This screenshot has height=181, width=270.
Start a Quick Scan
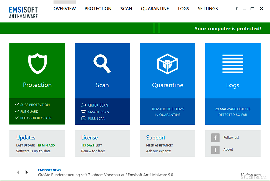(98, 105)
